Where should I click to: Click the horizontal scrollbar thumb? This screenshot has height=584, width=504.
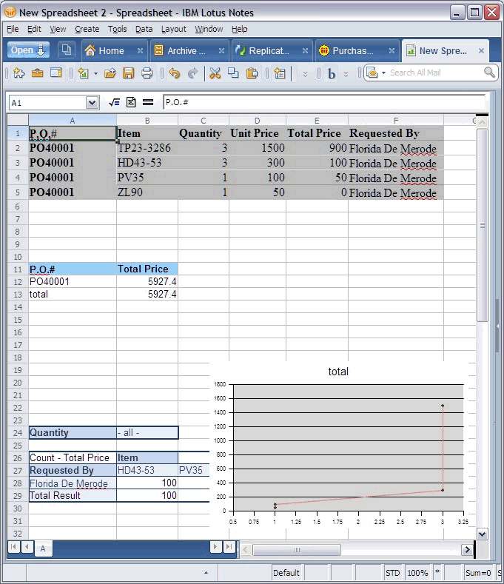pos(297,550)
